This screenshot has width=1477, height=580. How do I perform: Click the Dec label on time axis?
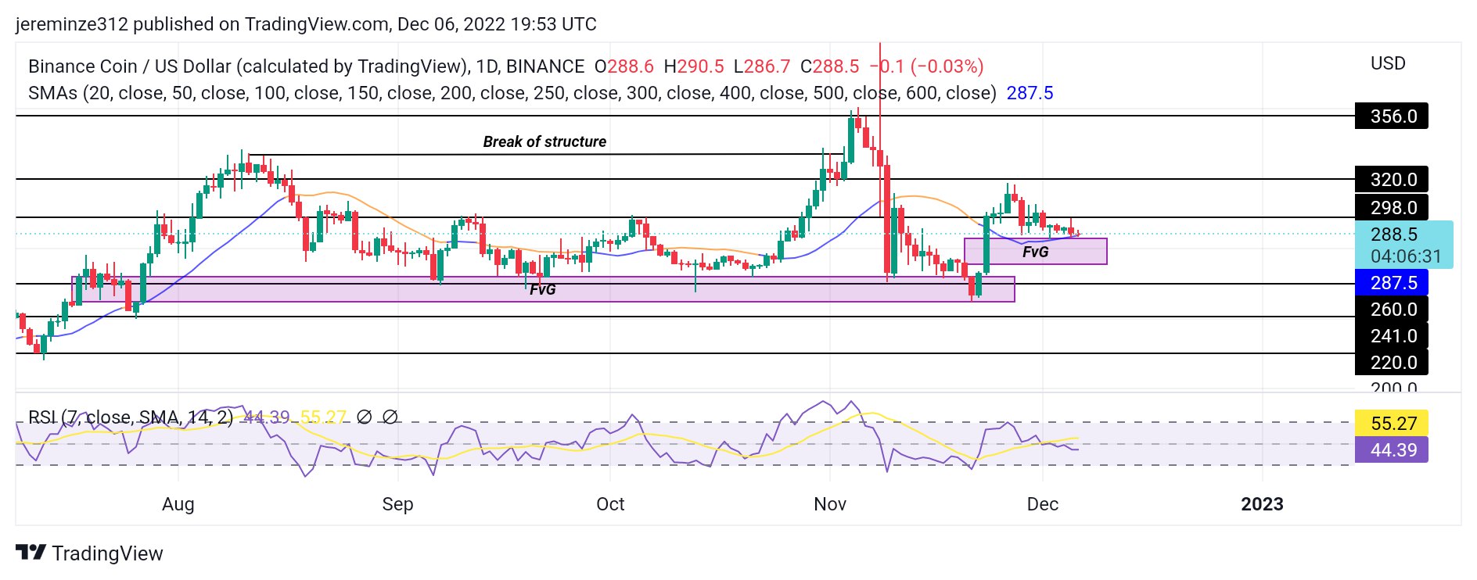pos(1043,504)
